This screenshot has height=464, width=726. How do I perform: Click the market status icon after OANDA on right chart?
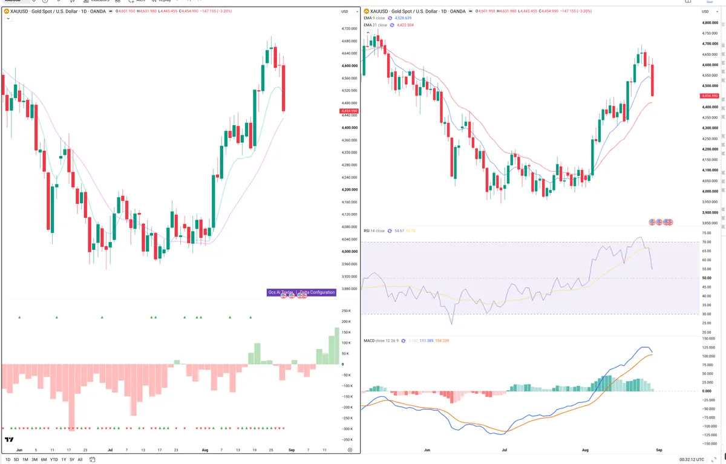470,11
